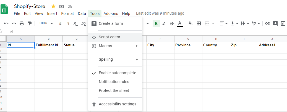Open the 100% zoom dropdown
287x112 pixels.
tap(46, 23)
